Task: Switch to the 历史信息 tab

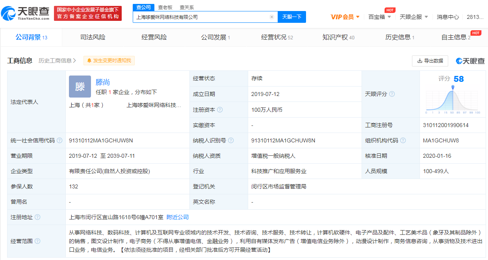Action: pyautogui.click(x=400, y=37)
